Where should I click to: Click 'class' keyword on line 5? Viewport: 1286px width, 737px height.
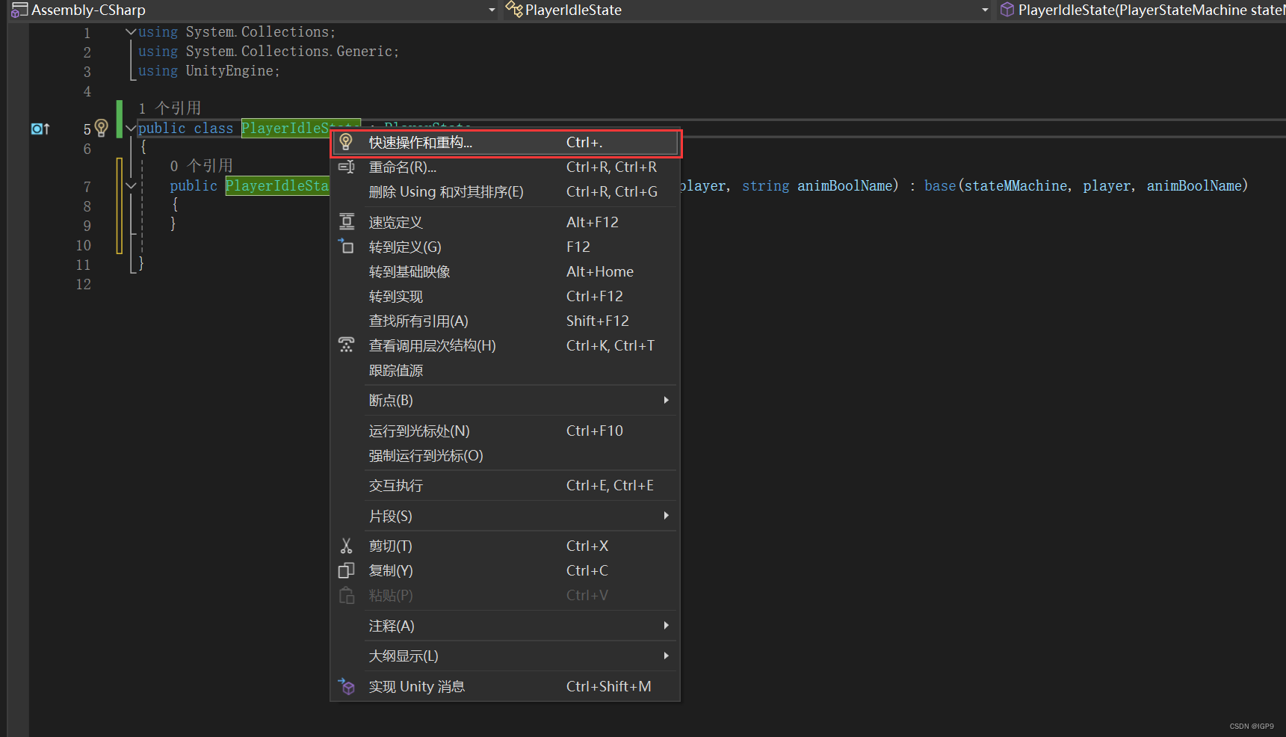click(214, 129)
